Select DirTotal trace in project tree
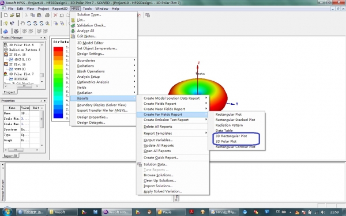The width and height of the screenshot is (346, 216). pyautogui.click(x=21, y=79)
